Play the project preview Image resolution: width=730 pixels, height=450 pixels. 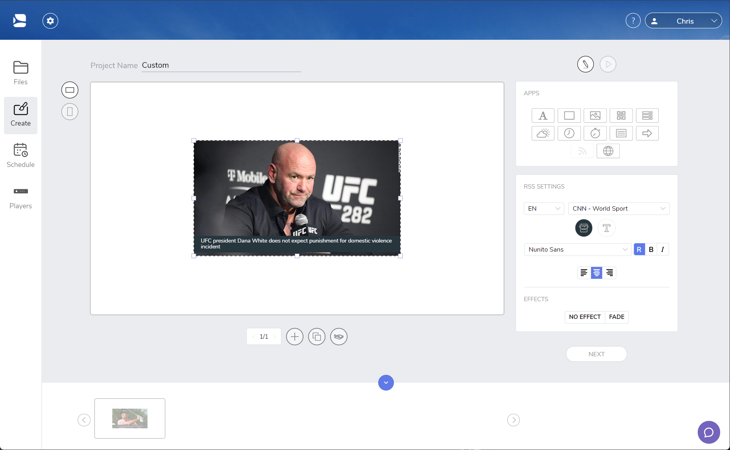coord(608,64)
